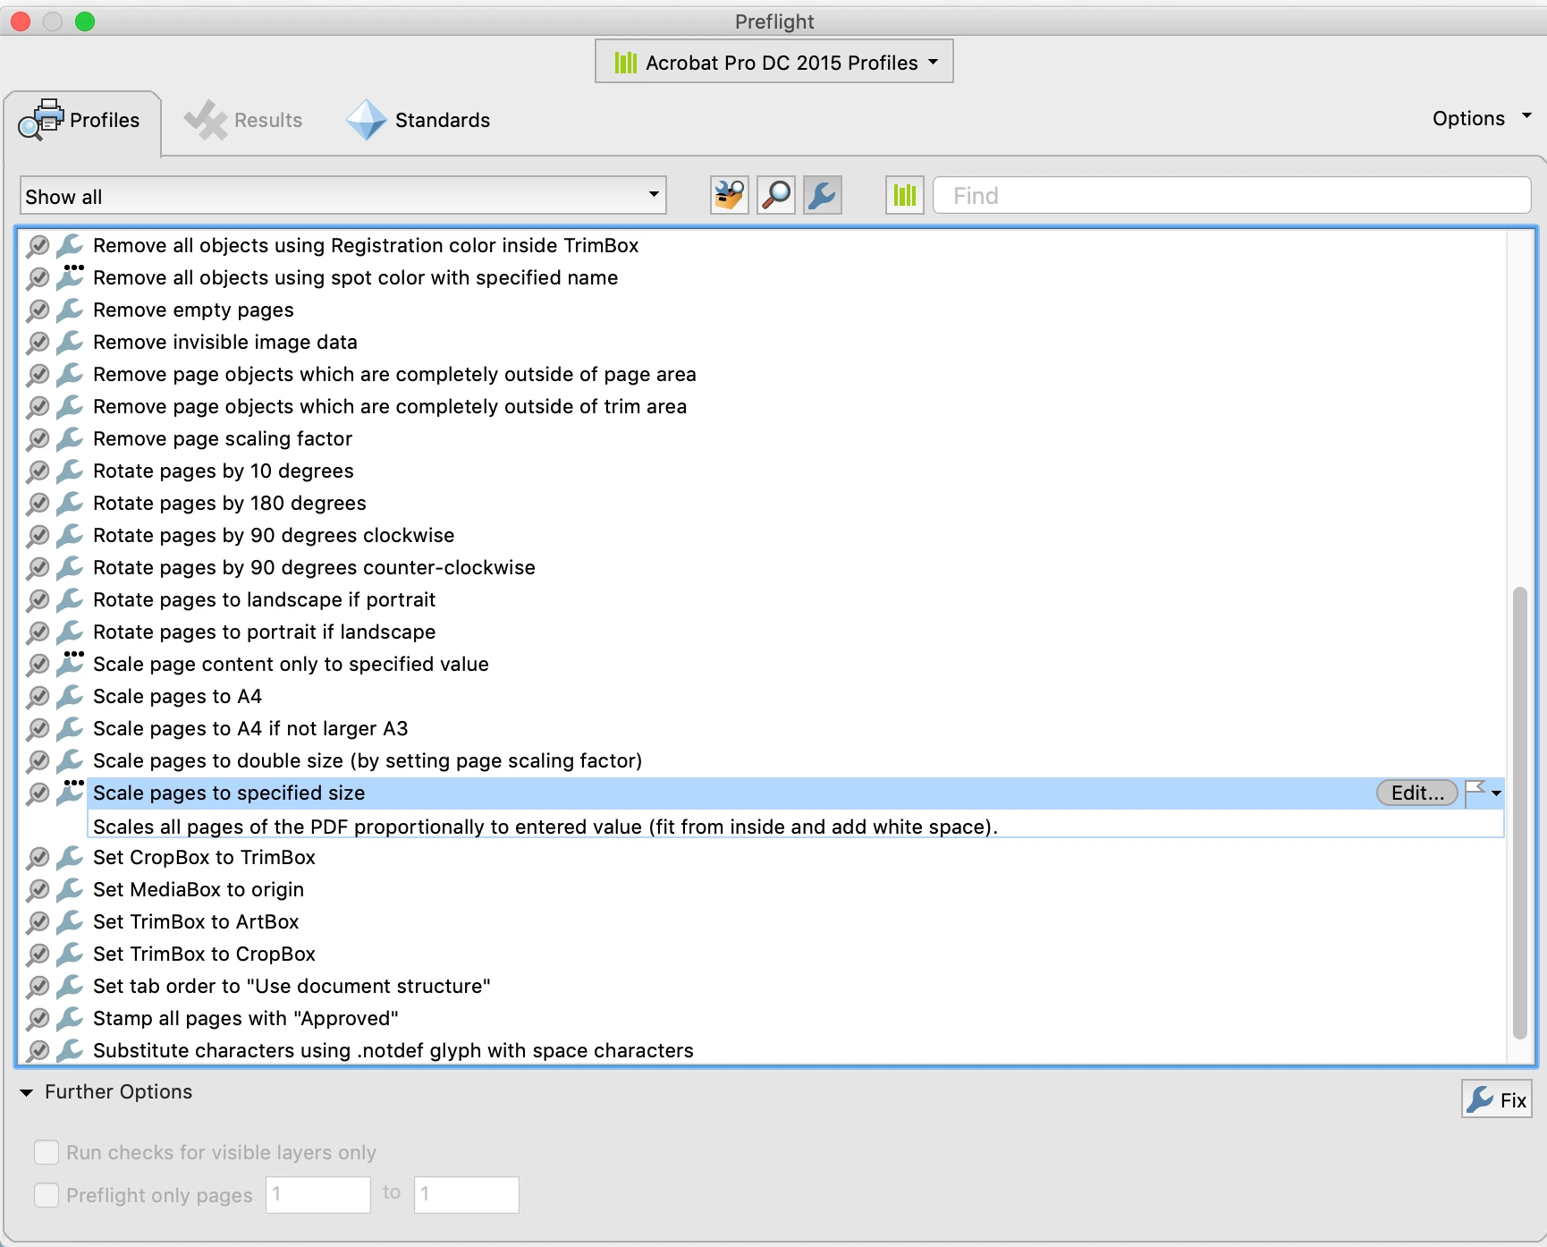Screen dimensions: 1547x1247
Task: Select Remove all objects using spot color with specified name
Action: [x=355, y=277]
